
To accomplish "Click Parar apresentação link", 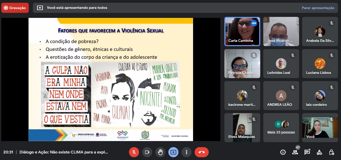I will [x=318, y=8].
